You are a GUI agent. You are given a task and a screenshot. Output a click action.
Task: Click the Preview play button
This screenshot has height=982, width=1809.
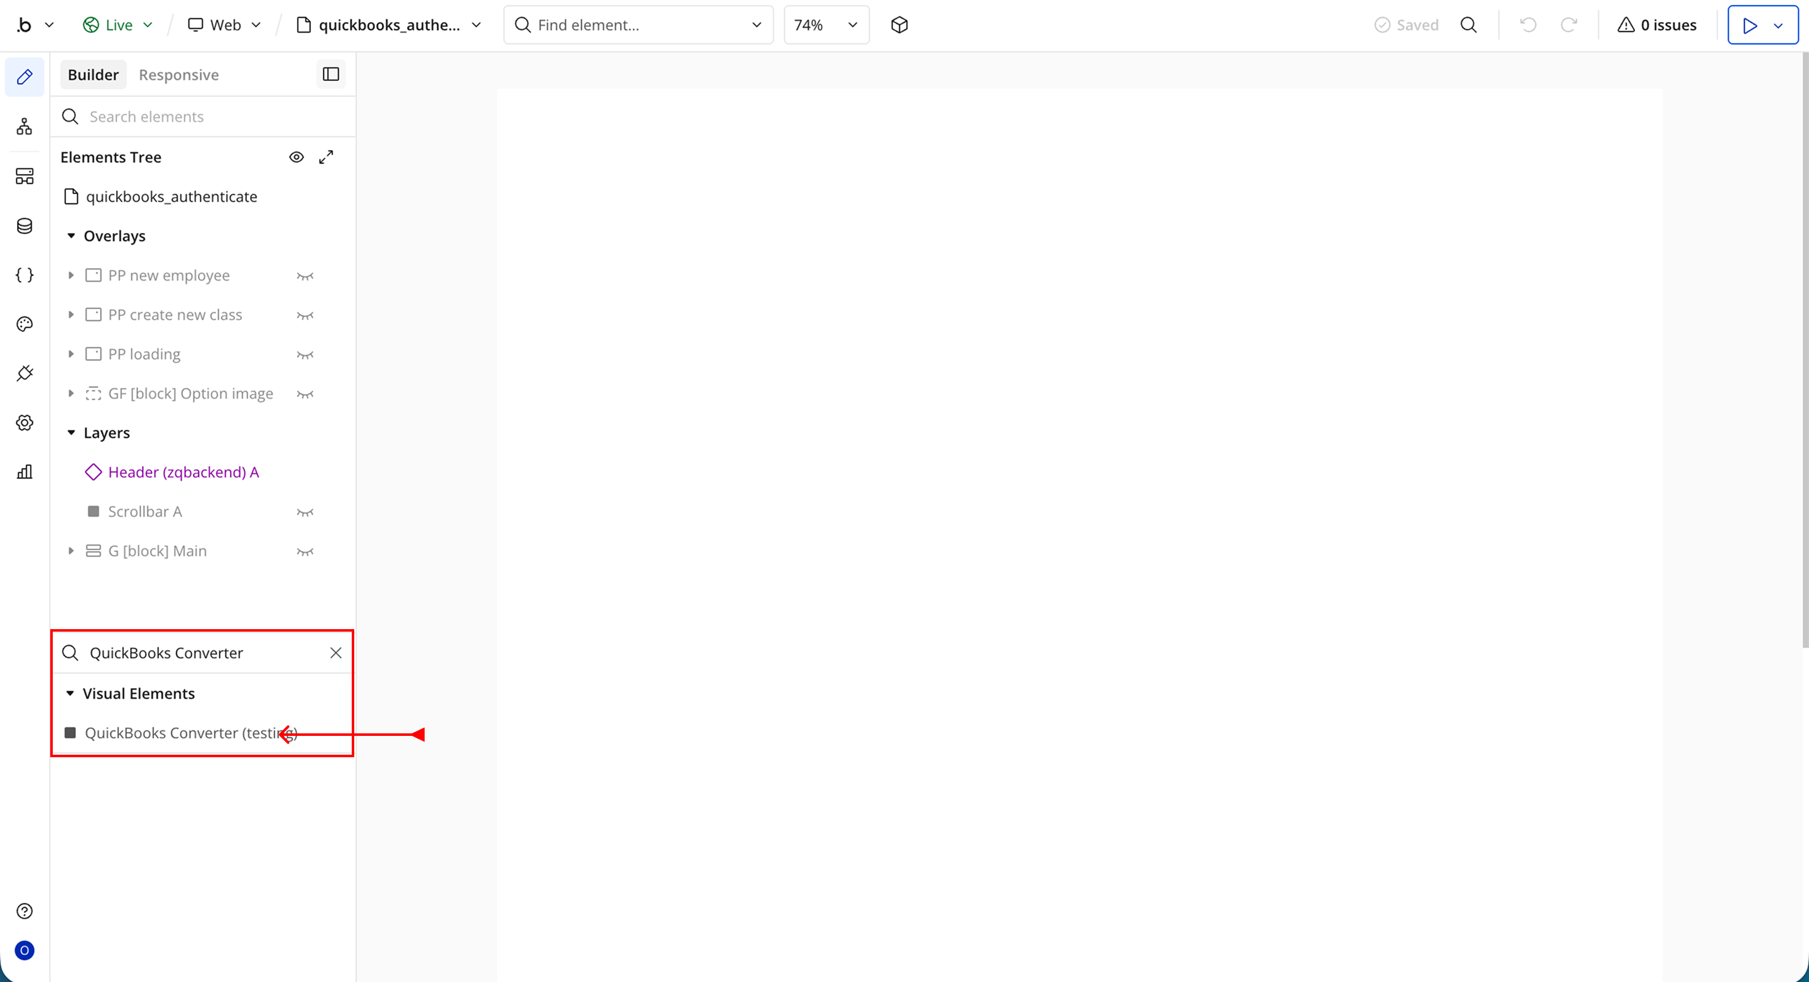tap(1750, 25)
